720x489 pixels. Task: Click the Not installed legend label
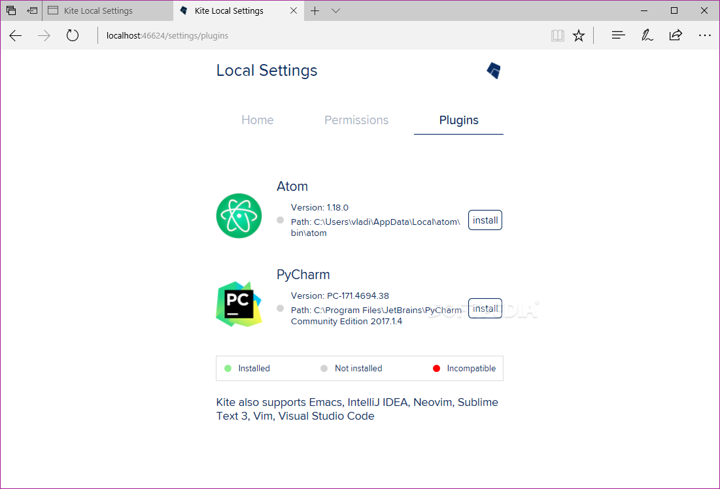coord(358,368)
